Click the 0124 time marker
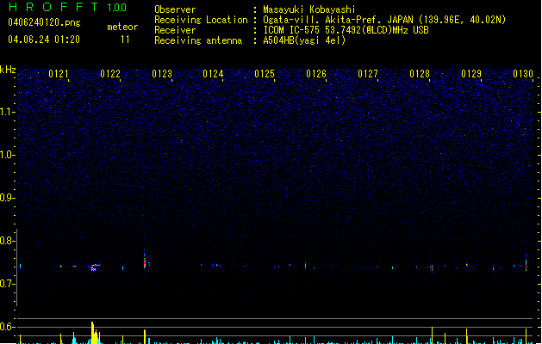 tap(213, 74)
